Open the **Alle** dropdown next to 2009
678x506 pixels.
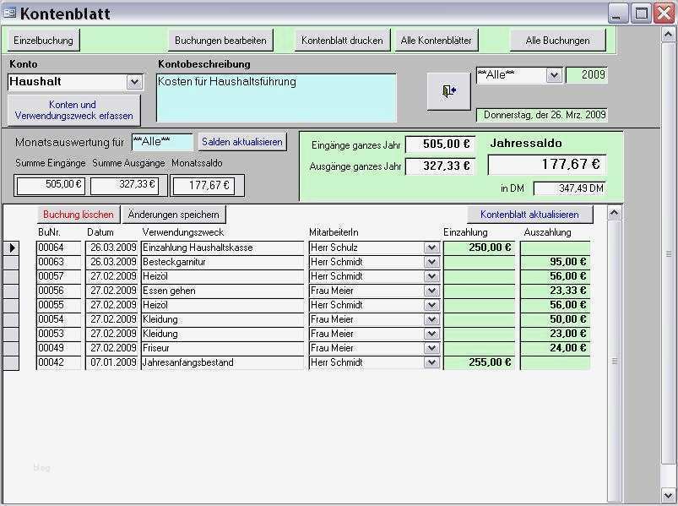tap(553, 75)
